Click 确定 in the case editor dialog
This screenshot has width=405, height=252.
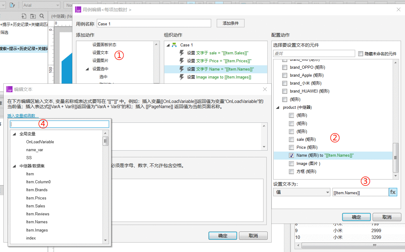pyautogui.click(x=356, y=217)
